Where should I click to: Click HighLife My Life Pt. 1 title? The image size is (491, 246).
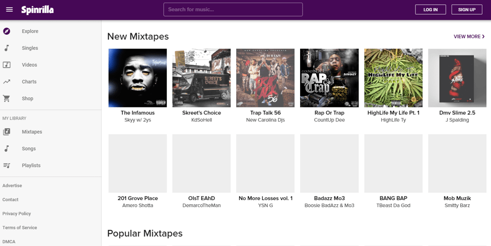[393, 113]
